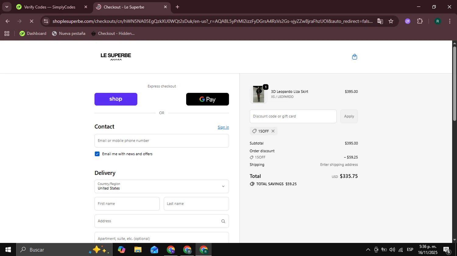
Task: Click the TOTAL SAVINGS $59.25 text
Action: click(277, 184)
